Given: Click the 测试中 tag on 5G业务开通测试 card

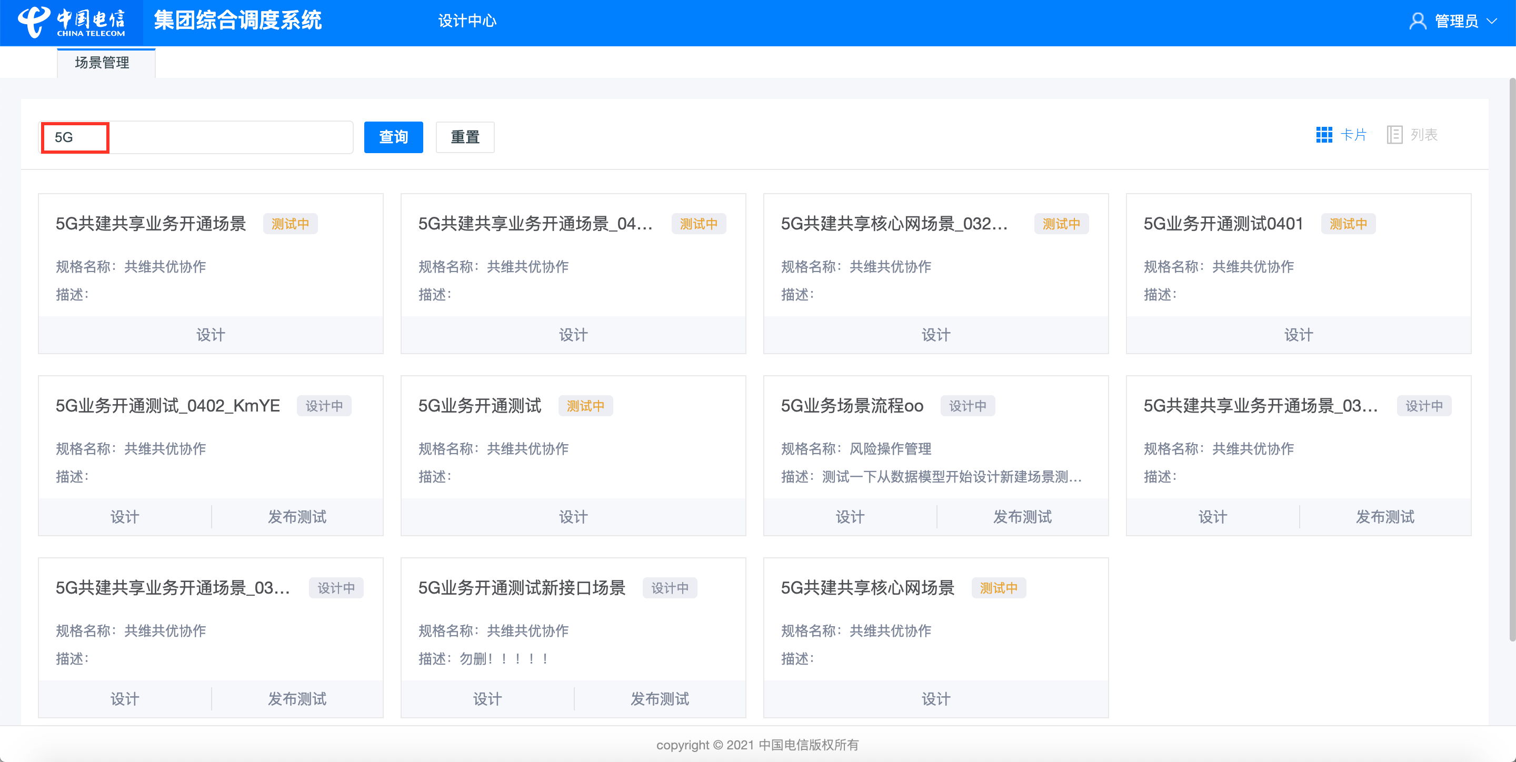Looking at the screenshot, I should pyautogui.click(x=585, y=406).
